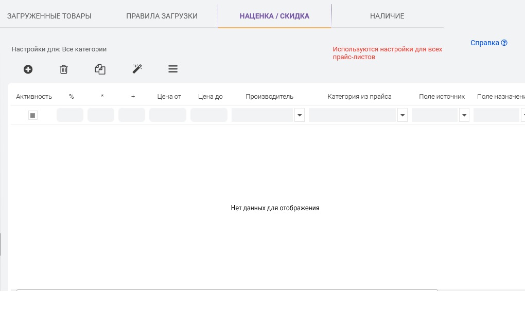Focus the Цена до filter field

[x=209, y=115]
